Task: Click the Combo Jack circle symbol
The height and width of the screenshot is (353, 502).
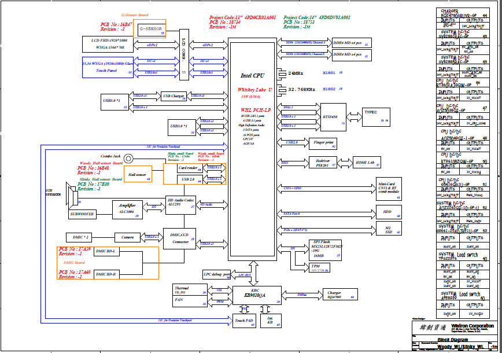Action: [x=128, y=158]
